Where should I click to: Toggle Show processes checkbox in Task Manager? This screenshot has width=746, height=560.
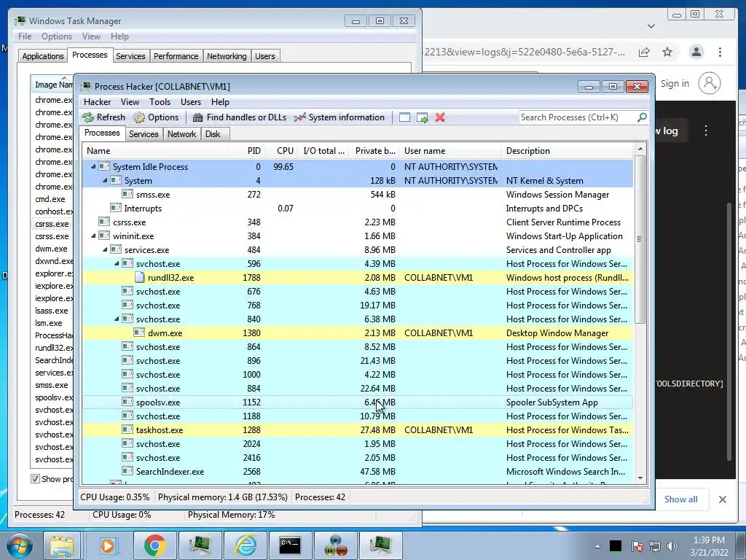click(35, 478)
